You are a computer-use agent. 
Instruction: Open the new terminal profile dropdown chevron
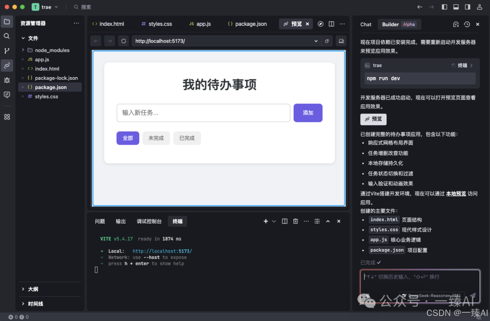(x=274, y=221)
